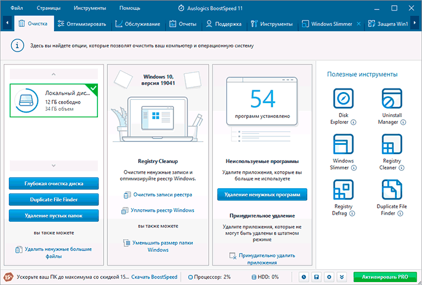The width and height of the screenshot is (422, 285).
Task: Click HDD: 0% status indicator
Action: coord(265,277)
